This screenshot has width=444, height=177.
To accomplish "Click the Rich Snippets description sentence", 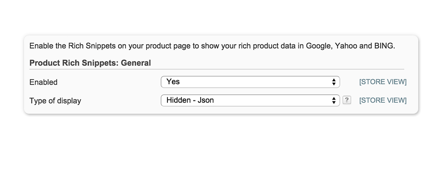I will pos(212,46).
